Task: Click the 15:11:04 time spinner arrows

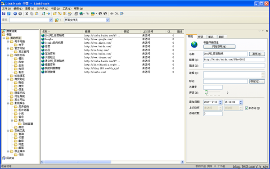Action: (241, 102)
